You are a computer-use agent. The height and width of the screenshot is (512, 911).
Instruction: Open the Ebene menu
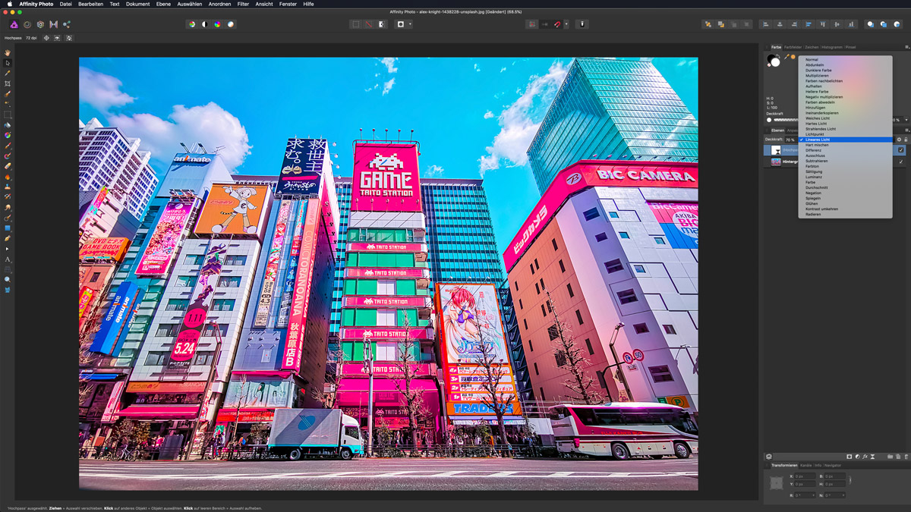(x=163, y=4)
